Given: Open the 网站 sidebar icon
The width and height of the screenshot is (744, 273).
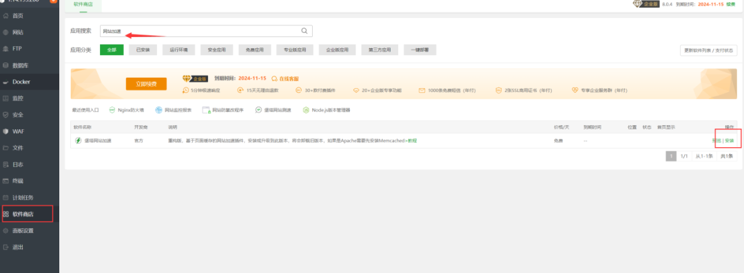Looking at the screenshot, I should click(x=6, y=32).
